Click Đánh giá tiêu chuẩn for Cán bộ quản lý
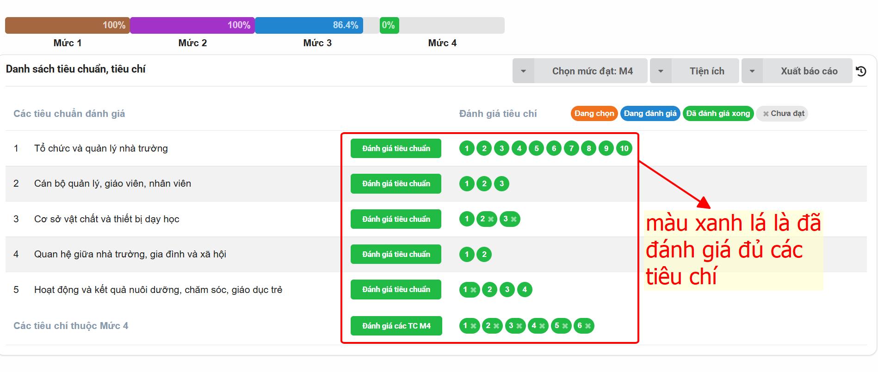The width and height of the screenshot is (878, 372). (x=396, y=184)
